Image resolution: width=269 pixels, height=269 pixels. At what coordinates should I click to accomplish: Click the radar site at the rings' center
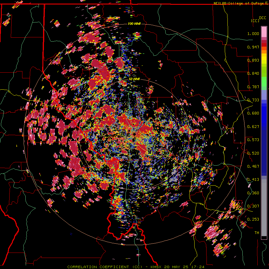tap(134, 134)
